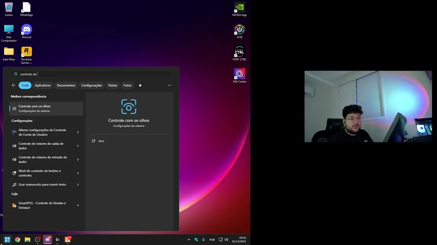Expand Controle de volume de entrada arrow
The image size is (437, 245).
78,160
